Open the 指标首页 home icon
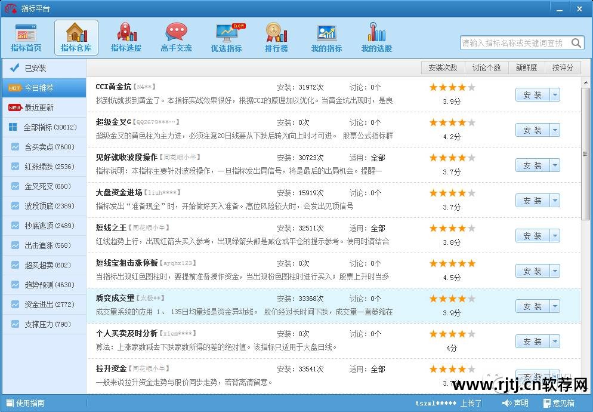This screenshot has width=593, height=412. [26, 33]
